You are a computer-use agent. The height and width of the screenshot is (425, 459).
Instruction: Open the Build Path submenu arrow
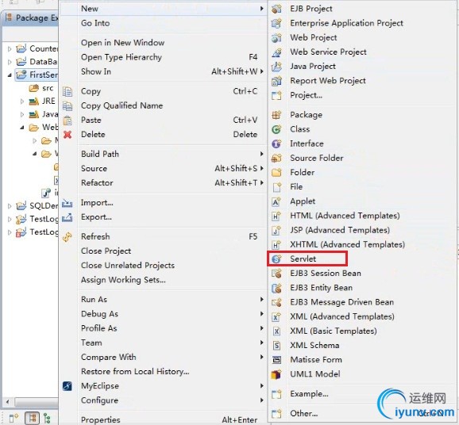coord(262,154)
